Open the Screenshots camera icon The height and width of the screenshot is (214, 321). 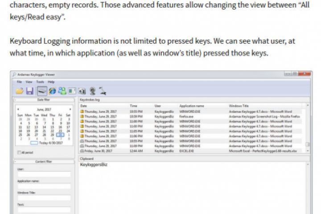click(x=82, y=91)
